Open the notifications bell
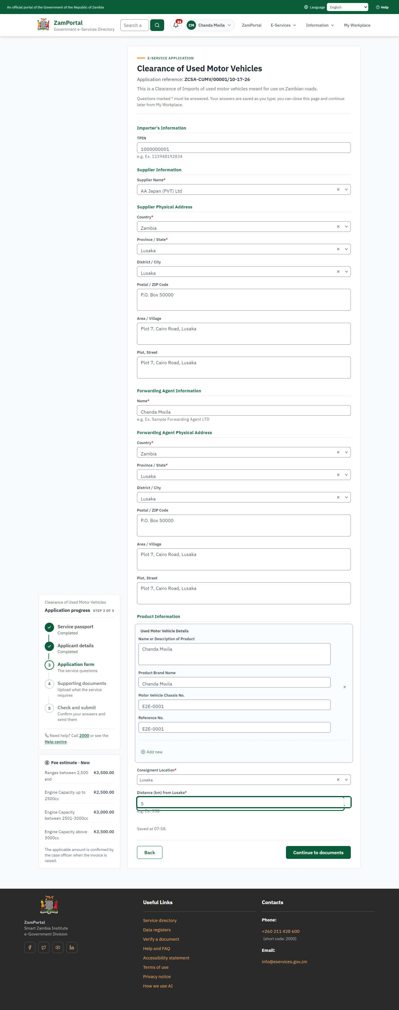The width and height of the screenshot is (399, 1010). pos(176,25)
